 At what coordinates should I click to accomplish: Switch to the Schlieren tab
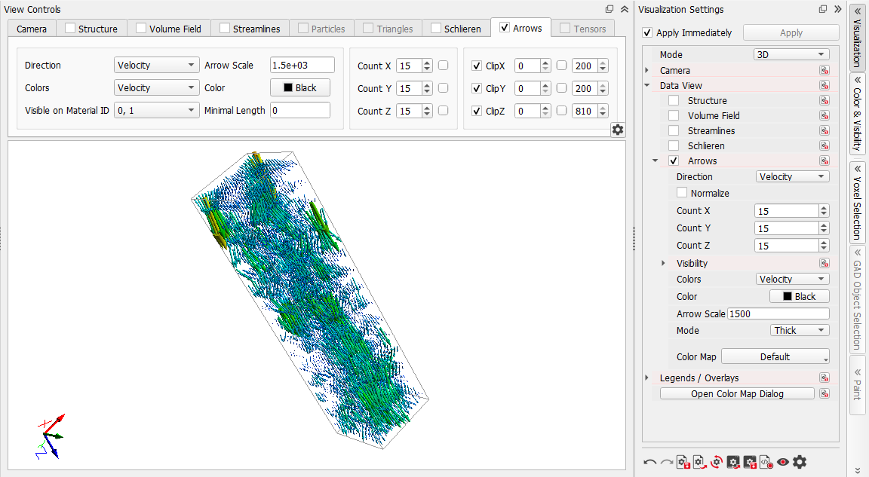(x=456, y=29)
